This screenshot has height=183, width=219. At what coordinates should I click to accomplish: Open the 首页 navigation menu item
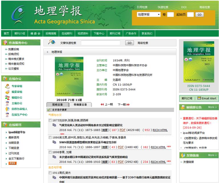[7, 33]
